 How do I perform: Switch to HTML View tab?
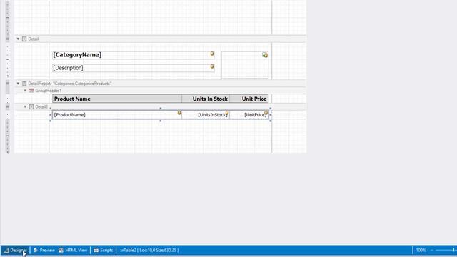pos(73,251)
